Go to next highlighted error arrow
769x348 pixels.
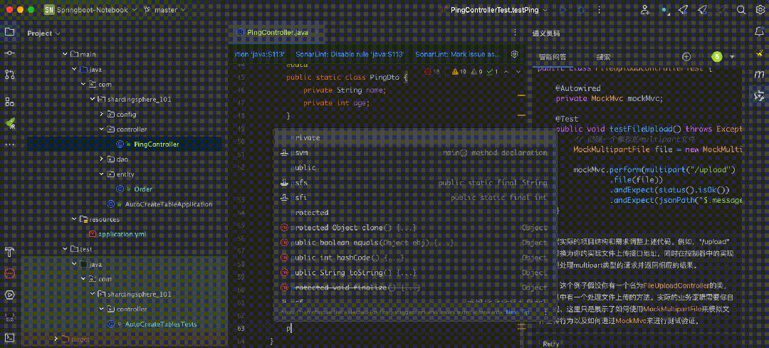(518, 72)
